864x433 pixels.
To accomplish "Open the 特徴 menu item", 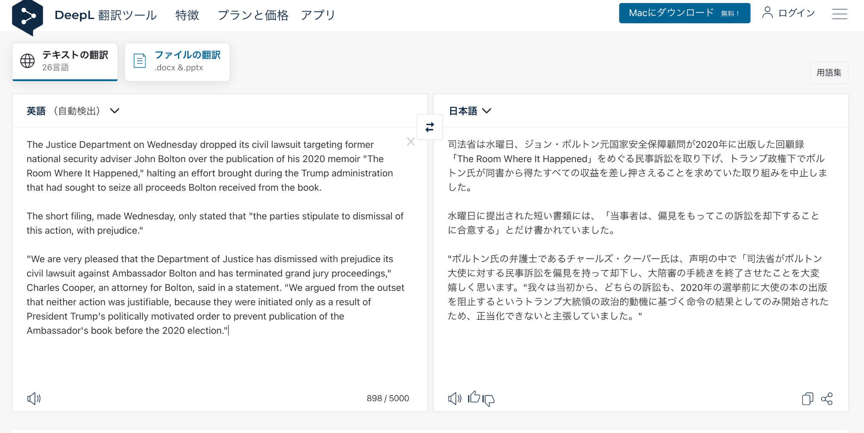I will [187, 16].
